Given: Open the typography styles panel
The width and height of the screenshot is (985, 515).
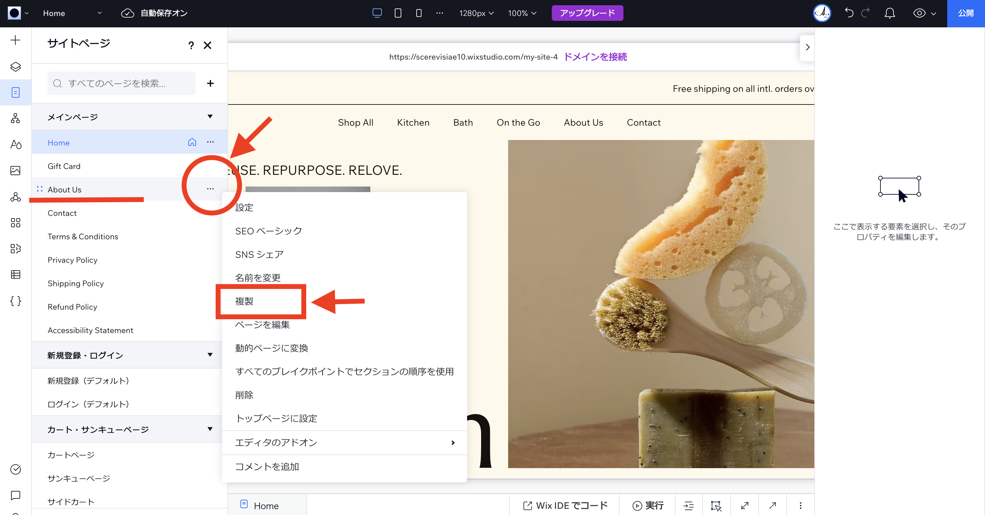Looking at the screenshot, I should point(15,145).
